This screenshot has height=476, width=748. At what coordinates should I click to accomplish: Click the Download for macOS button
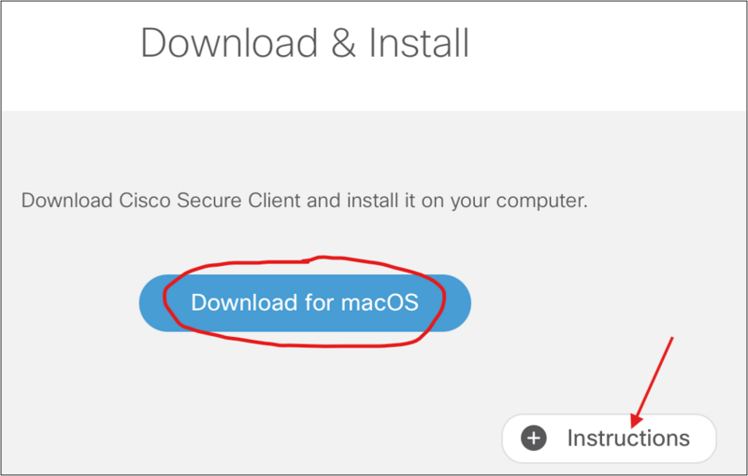(304, 303)
